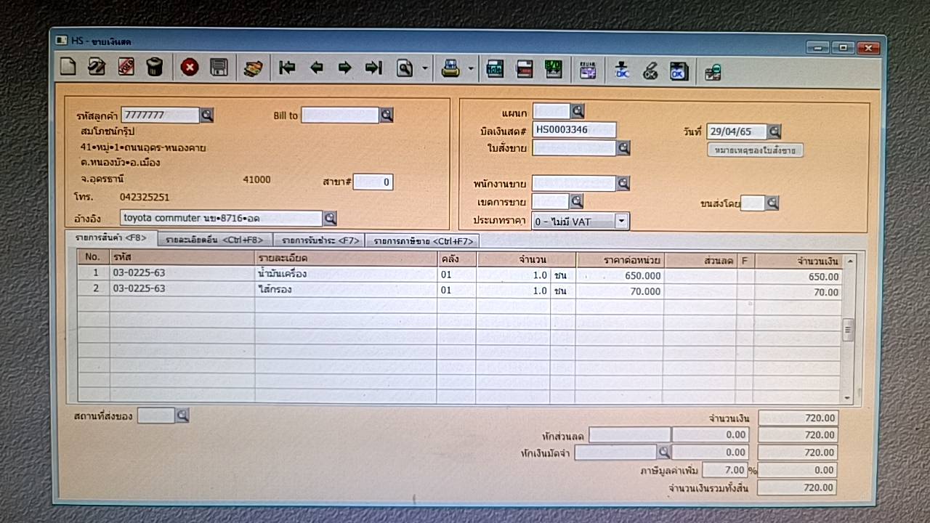
Task: Click the unit price cell 70.000
Action: [x=620, y=291]
